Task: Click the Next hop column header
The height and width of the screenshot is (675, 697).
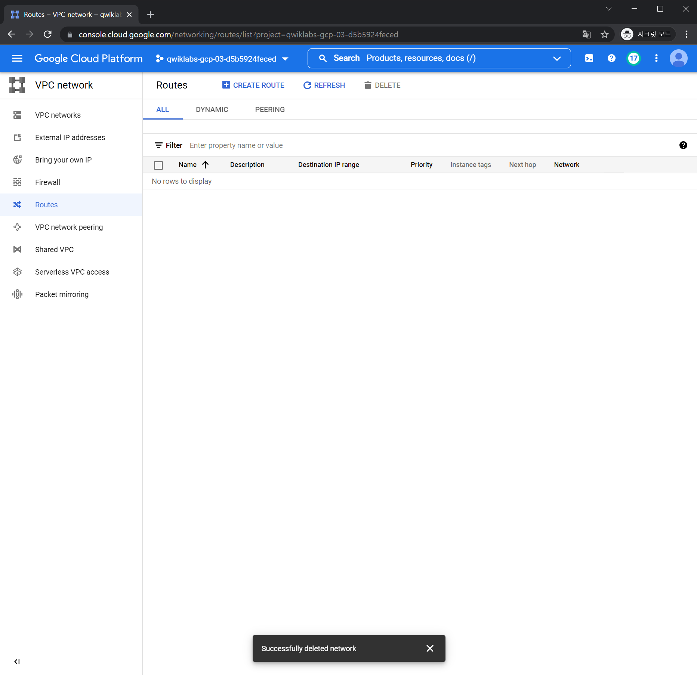Action: (x=522, y=165)
